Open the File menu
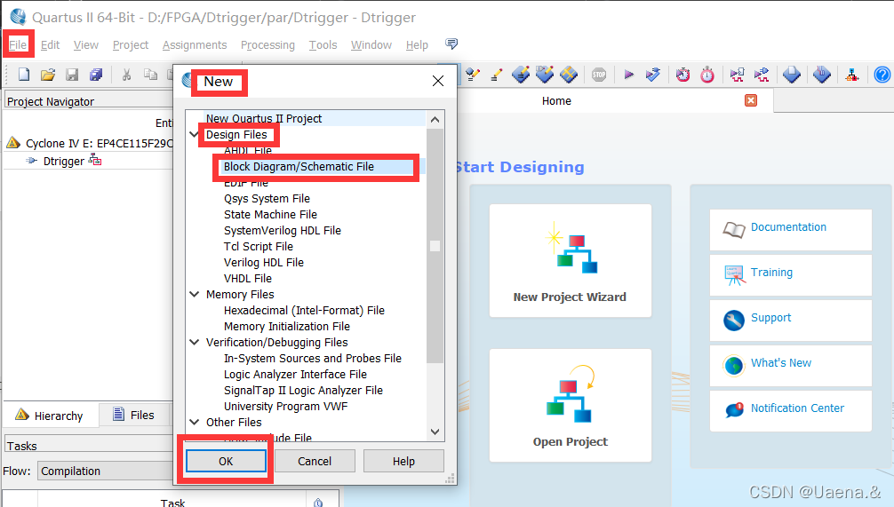The width and height of the screenshot is (894, 507). pos(18,45)
